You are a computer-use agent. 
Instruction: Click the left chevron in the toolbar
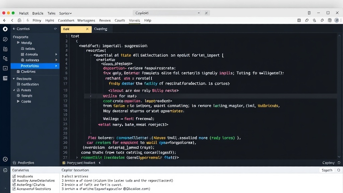[x=12, y=20]
